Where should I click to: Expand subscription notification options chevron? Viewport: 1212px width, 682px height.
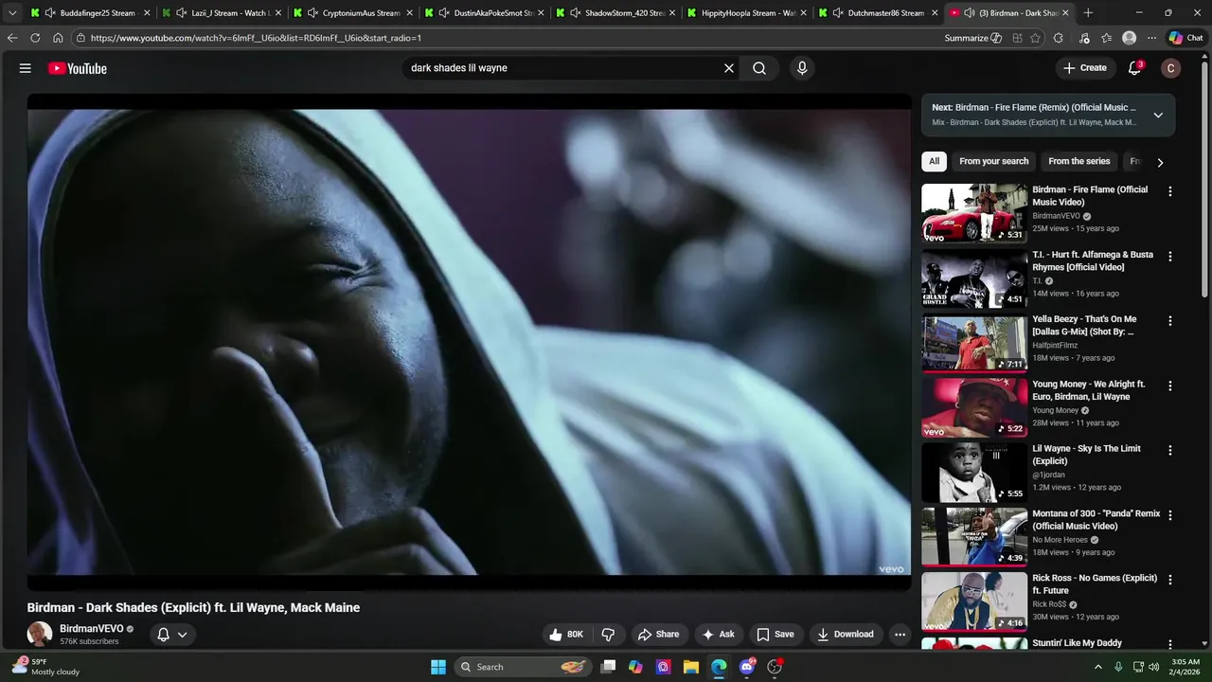183,635
